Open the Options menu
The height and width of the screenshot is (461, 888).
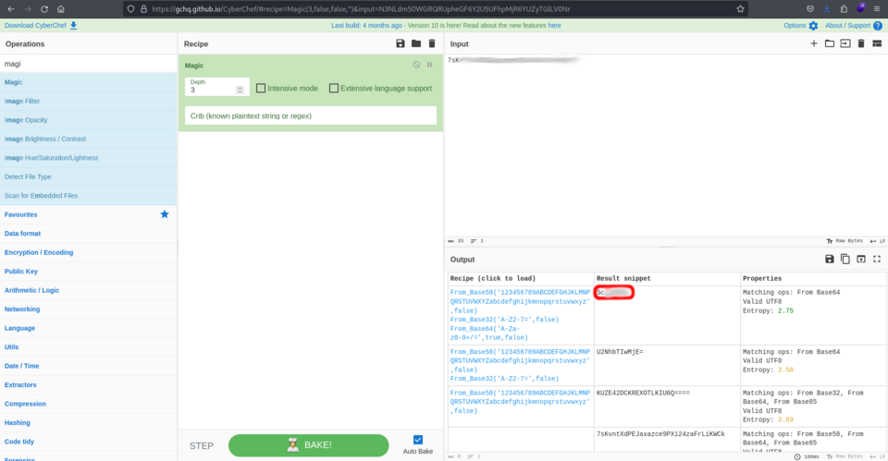[x=801, y=26]
